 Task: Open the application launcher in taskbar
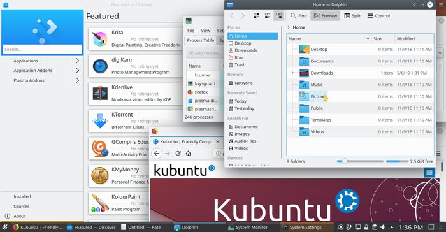tap(5, 227)
